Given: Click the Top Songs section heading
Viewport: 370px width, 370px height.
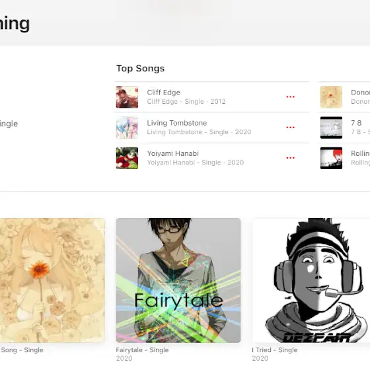Looking at the screenshot, I should (140, 69).
